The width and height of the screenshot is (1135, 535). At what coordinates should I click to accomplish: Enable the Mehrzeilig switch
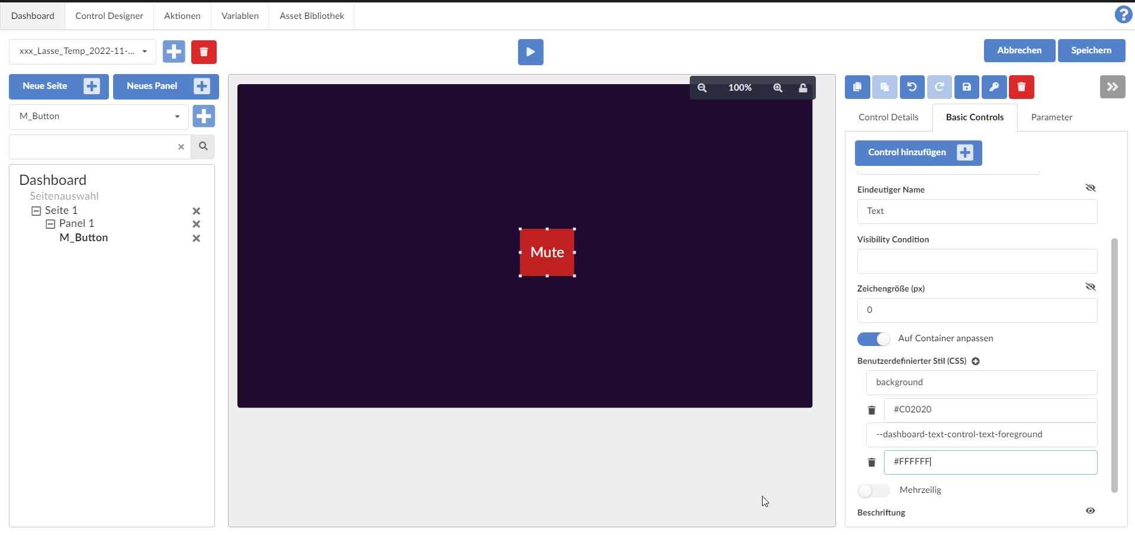[874, 491]
